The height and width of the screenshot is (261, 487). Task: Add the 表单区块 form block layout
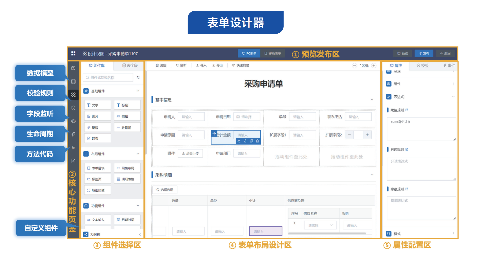(98, 168)
